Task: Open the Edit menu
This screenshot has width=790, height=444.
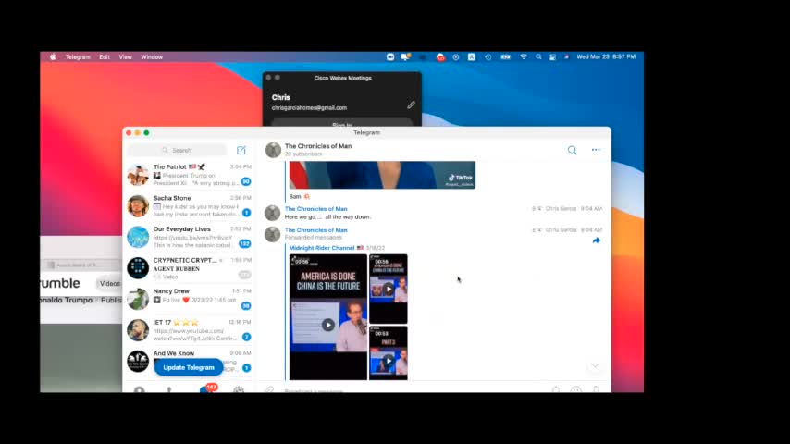Action: 105,57
